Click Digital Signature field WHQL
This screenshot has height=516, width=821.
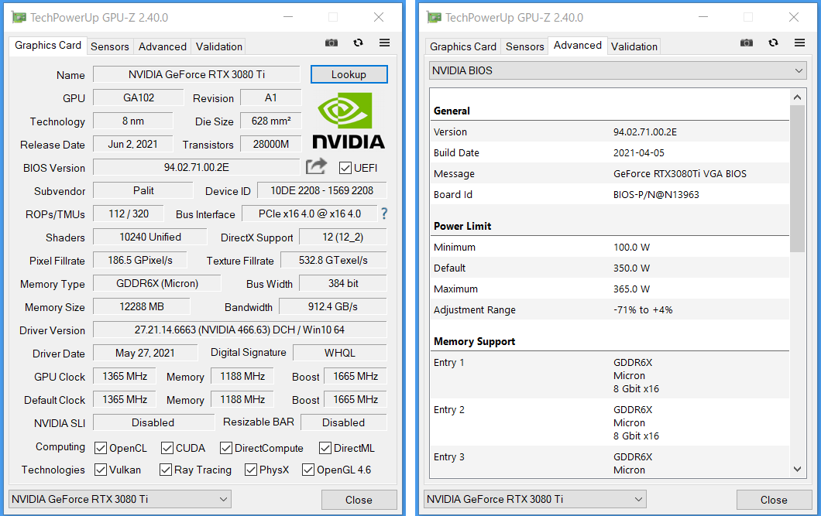tap(340, 353)
